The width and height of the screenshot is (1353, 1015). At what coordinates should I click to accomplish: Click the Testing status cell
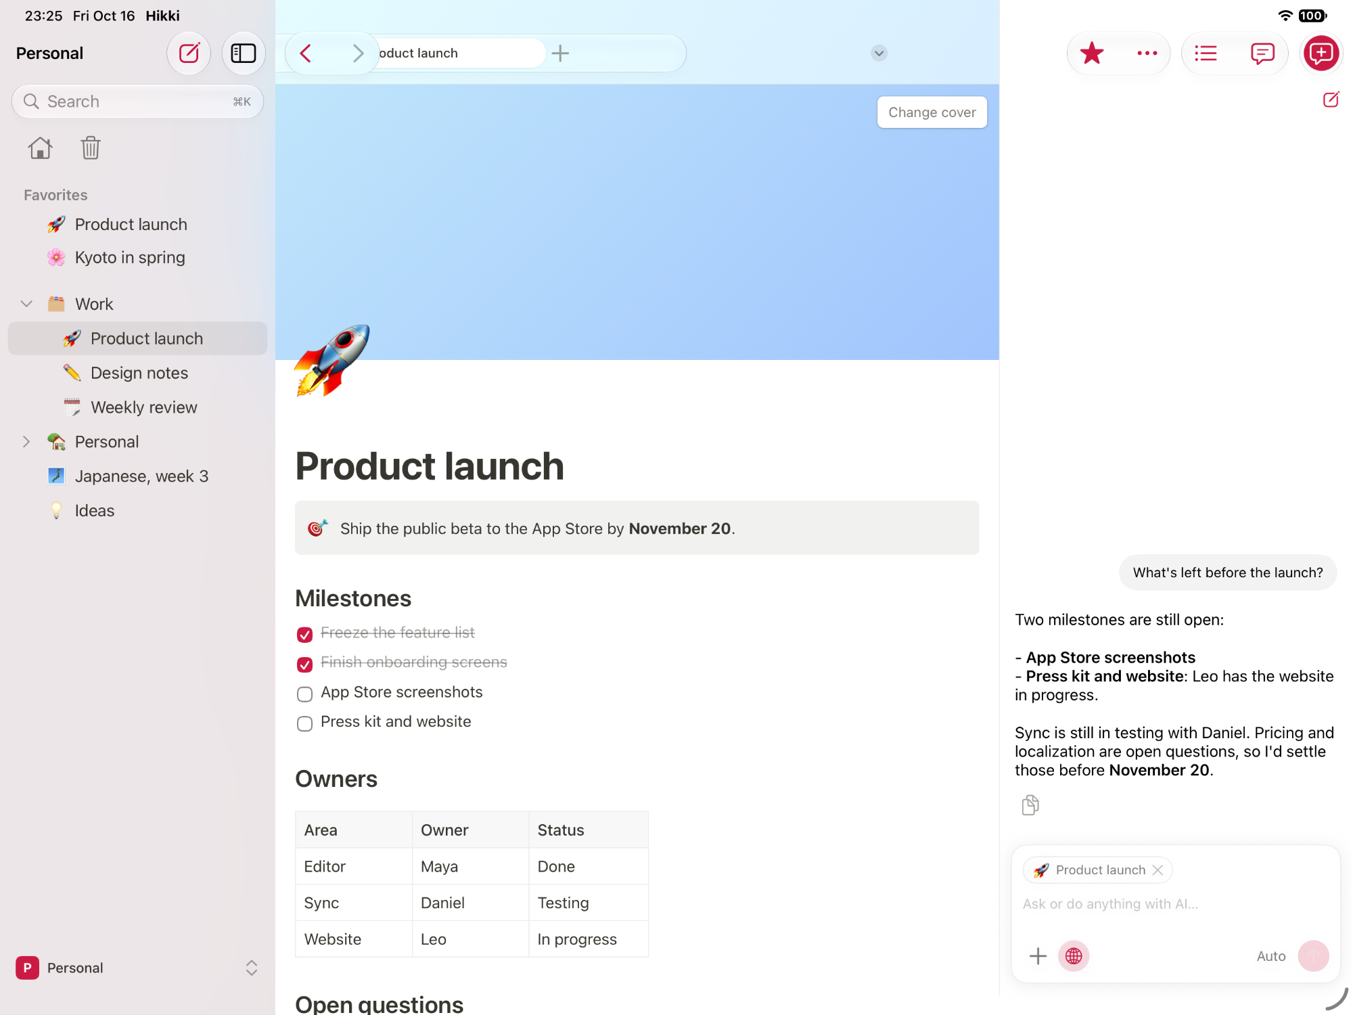point(588,903)
